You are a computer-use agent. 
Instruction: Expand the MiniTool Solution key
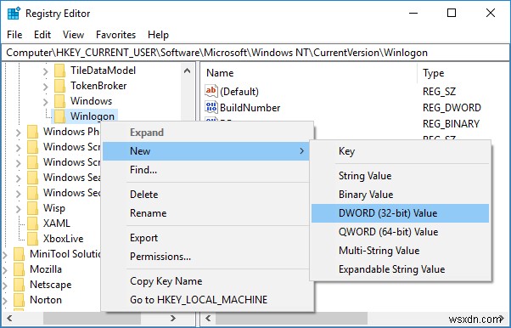click(4, 255)
